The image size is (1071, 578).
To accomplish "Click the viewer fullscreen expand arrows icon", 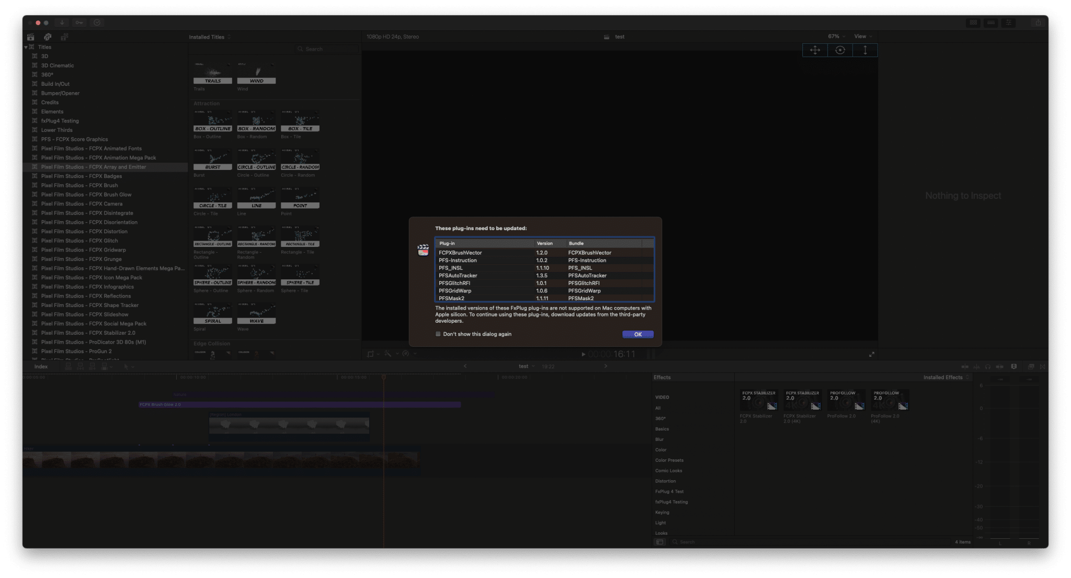I will (x=872, y=354).
